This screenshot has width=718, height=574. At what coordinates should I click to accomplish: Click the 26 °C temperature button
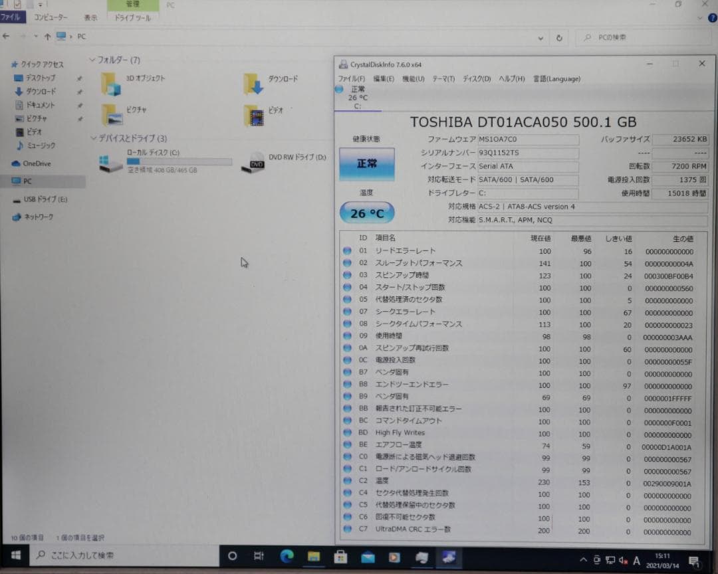point(367,213)
